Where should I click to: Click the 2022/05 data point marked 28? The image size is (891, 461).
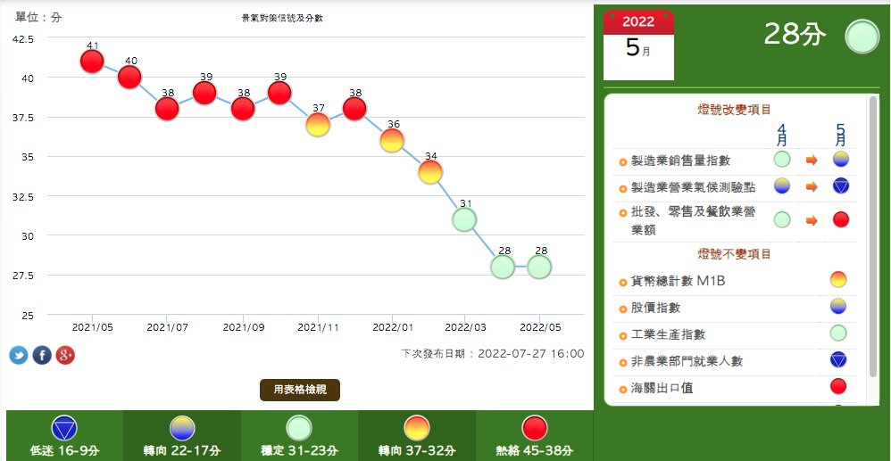point(539,267)
